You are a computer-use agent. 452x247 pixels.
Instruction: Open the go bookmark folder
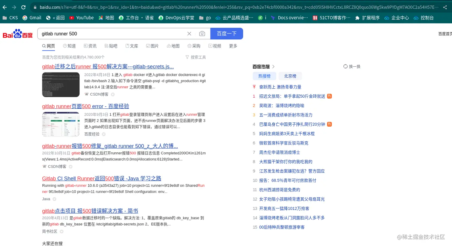pyautogui.click(x=205, y=18)
